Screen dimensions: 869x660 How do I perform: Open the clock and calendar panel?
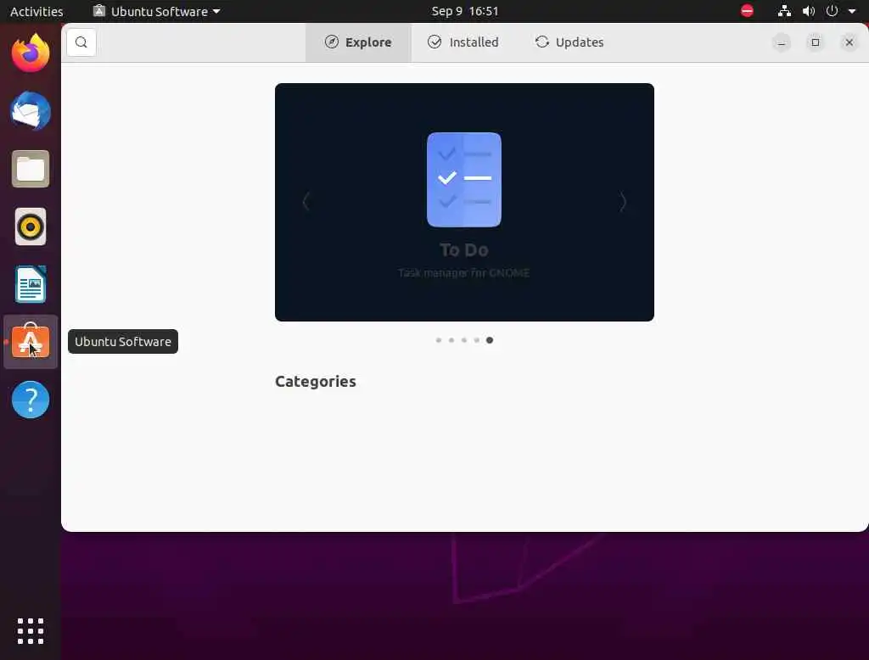(465, 11)
